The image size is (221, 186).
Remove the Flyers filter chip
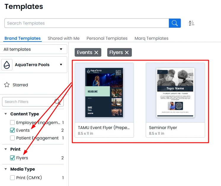tap(127, 53)
